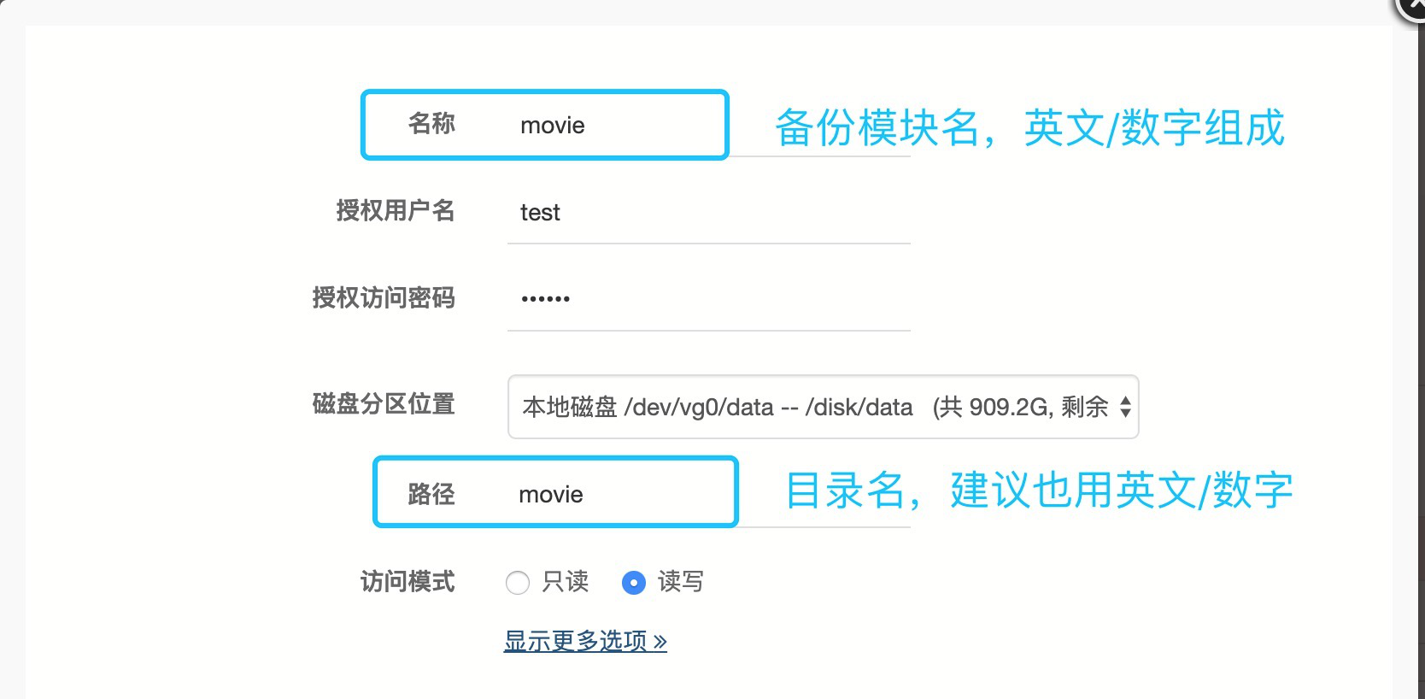Screen dimensions: 1425x699
Task: Click the 授权访问密码 password field
Action: click(707, 299)
